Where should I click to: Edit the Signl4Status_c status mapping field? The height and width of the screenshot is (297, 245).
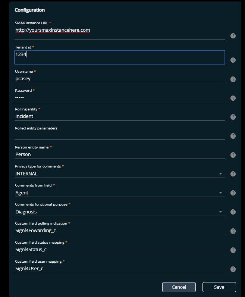pyautogui.click(x=120, y=250)
